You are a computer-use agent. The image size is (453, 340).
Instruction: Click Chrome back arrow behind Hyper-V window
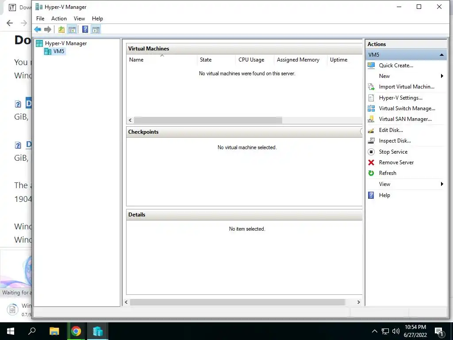(x=10, y=23)
